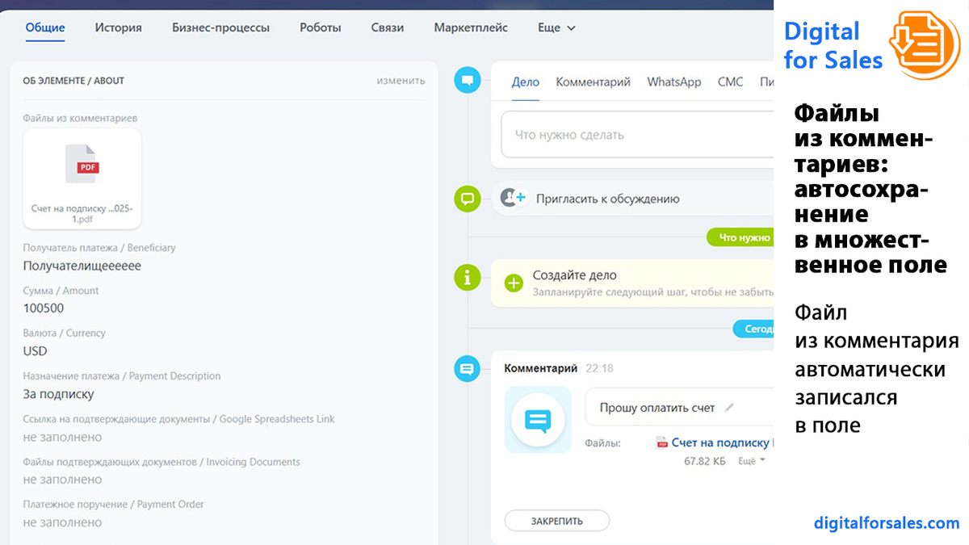Click не заполнено under Invoicing Documents
Screen dimensions: 969x545
[63, 480]
